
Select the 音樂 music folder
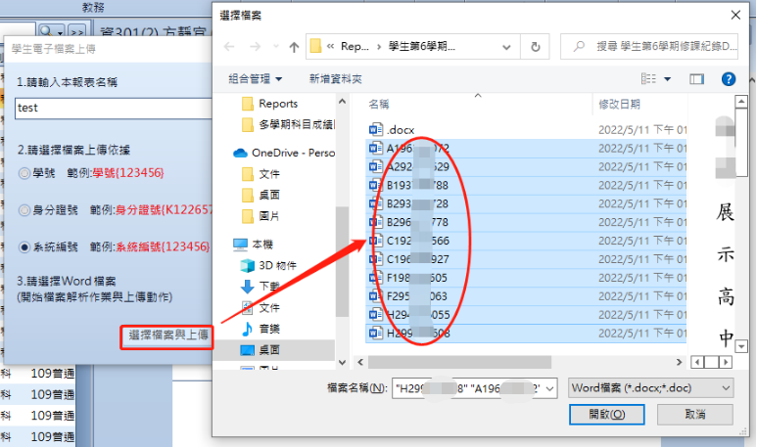click(x=261, y=329)
